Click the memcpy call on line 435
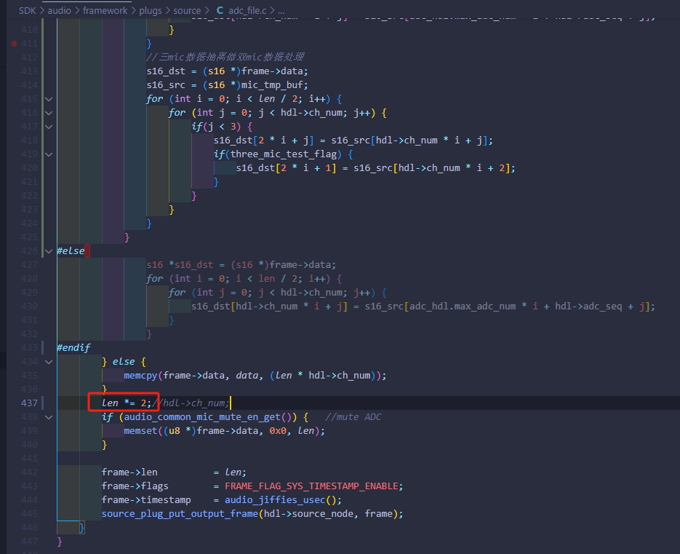Image resolution: width=680 pixels, height=554 pixels. pos(140,376)
